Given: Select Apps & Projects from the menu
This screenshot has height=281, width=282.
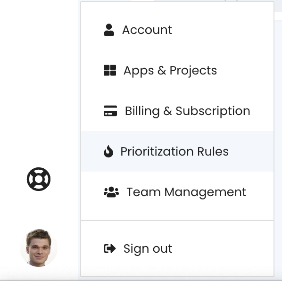Looking at the screenshot, I should coord(177,70).
